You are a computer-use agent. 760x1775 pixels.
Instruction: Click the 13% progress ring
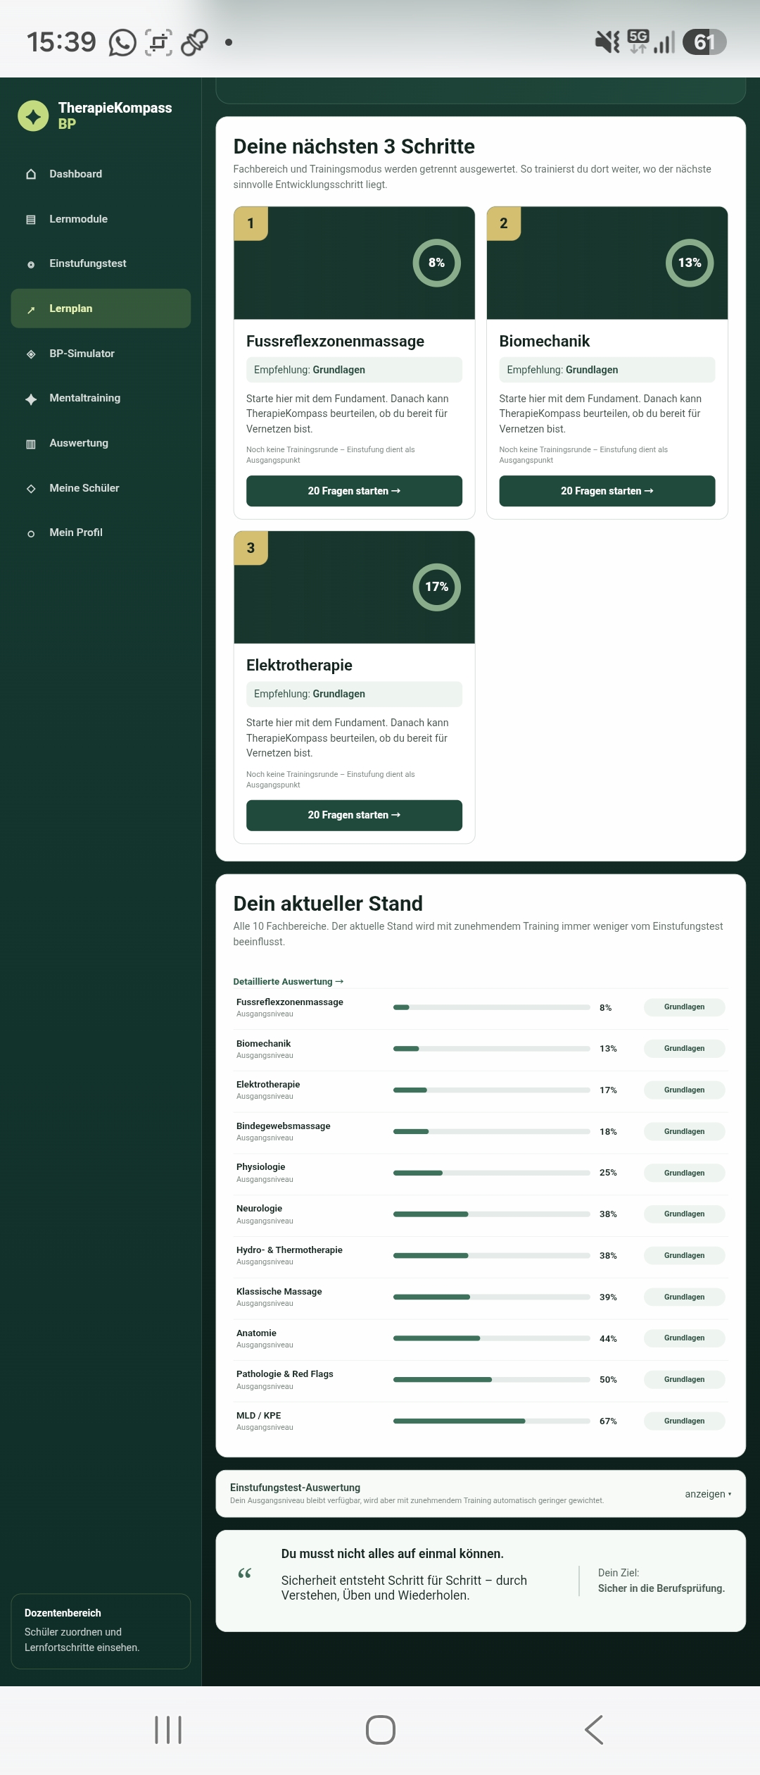tap(690, 263)
